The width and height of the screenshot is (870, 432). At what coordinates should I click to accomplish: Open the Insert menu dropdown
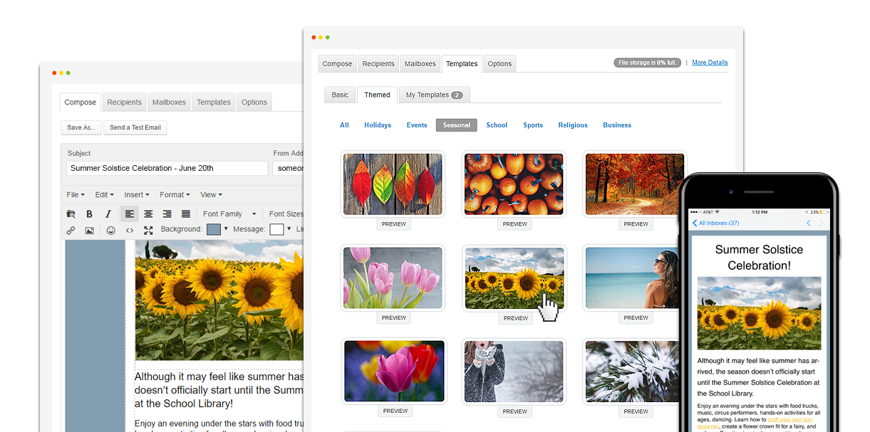[136, 194]
